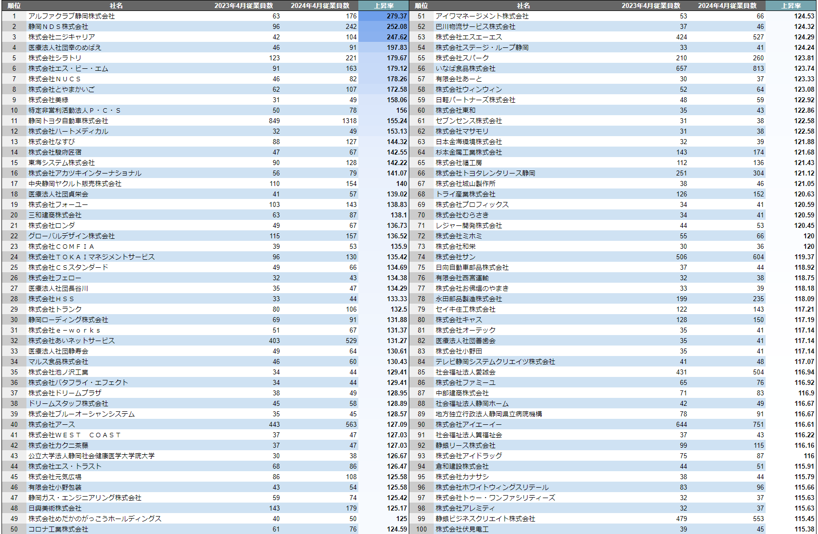
Task: Select 株式会社エスエーエス company name
Action: tap(469, 37)
